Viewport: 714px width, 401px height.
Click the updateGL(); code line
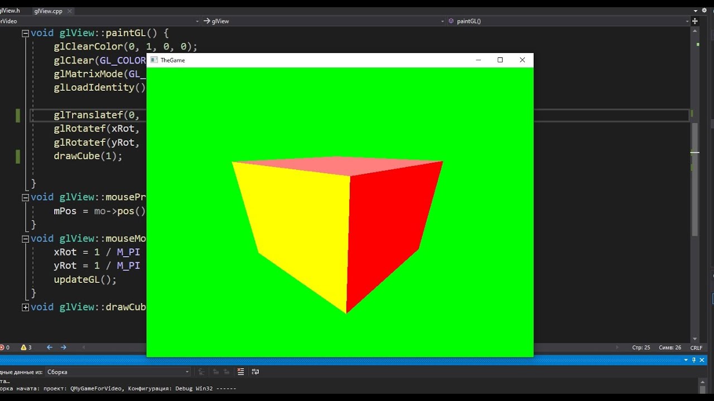point(85,280)
